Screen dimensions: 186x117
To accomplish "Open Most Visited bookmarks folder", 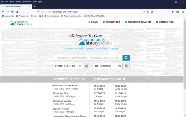I will coord(8,16).
